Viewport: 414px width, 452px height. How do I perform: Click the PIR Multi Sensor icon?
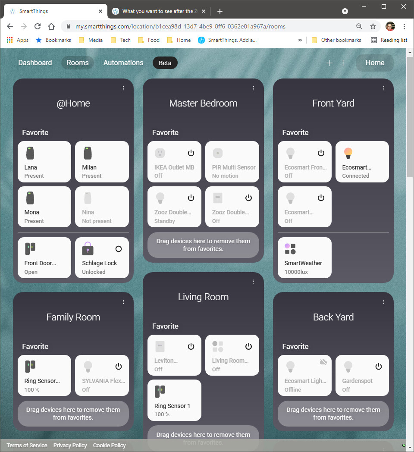tap(218, 153)
